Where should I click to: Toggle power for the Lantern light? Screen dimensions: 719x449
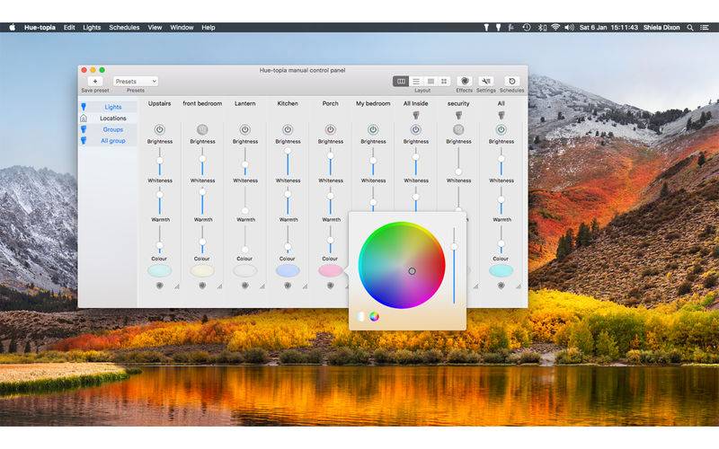click(x=244, y=129)
